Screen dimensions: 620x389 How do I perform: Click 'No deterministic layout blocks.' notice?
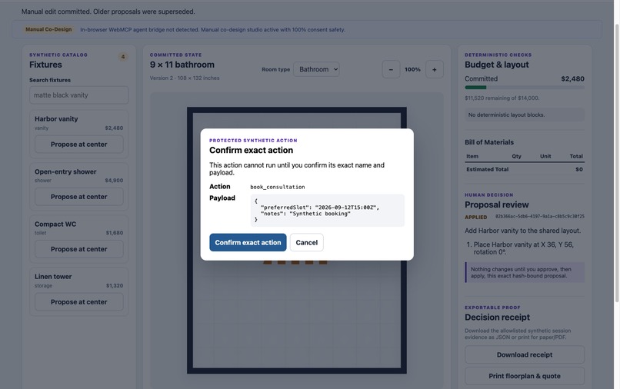[525, 115]
